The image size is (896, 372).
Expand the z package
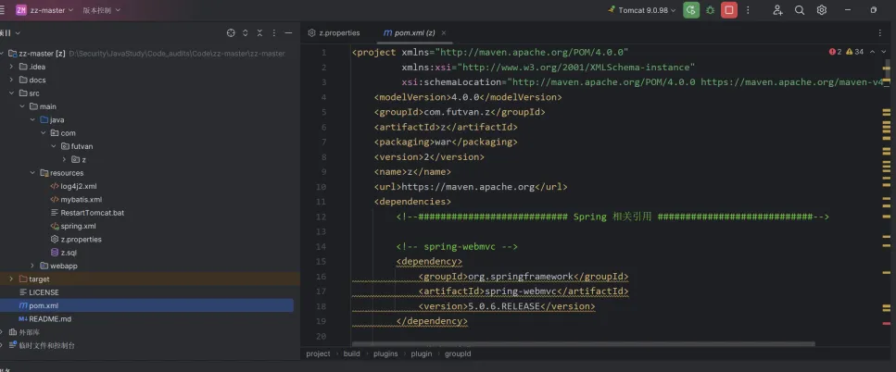(65, 160)
